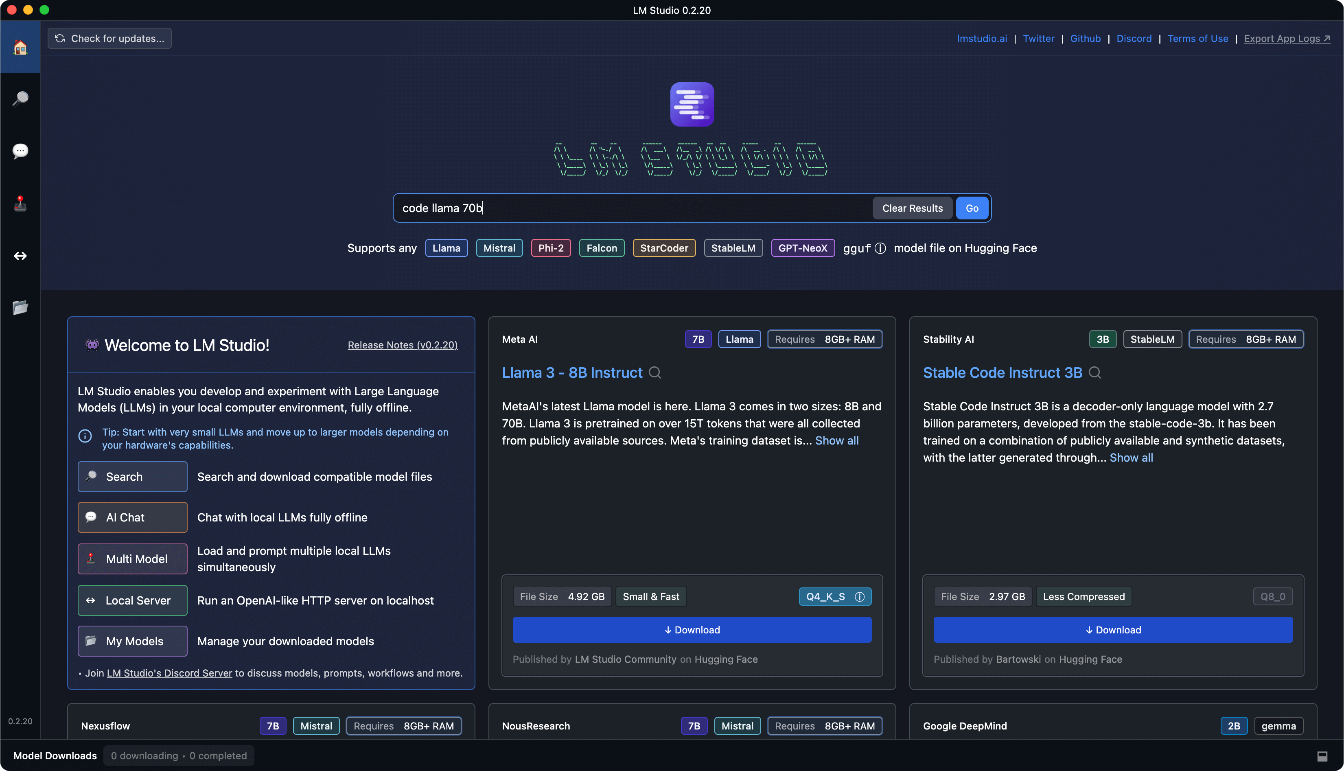Open the Twitter link
Screen dimensions: 1344x771
click(1038, 39)
